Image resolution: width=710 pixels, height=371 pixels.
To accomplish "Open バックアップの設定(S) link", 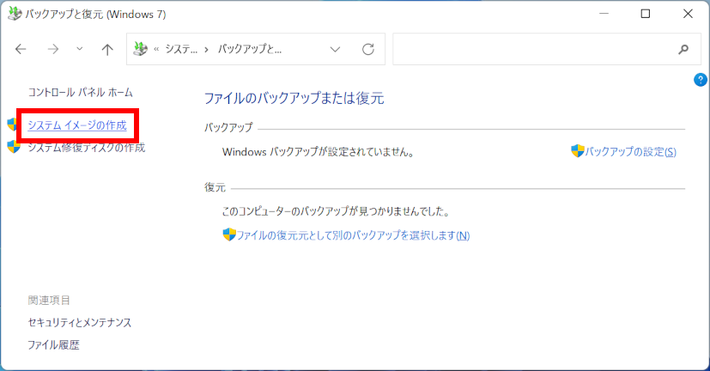I will coord(630,152).
